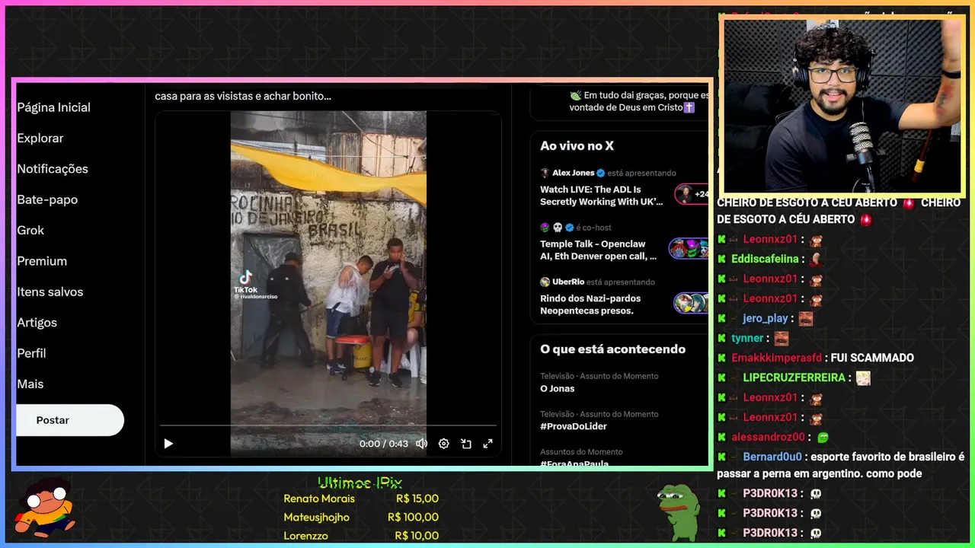Click the 'Ao vivo no X' heading
This screenshot has height=548, width=975.
coord(577,145)
